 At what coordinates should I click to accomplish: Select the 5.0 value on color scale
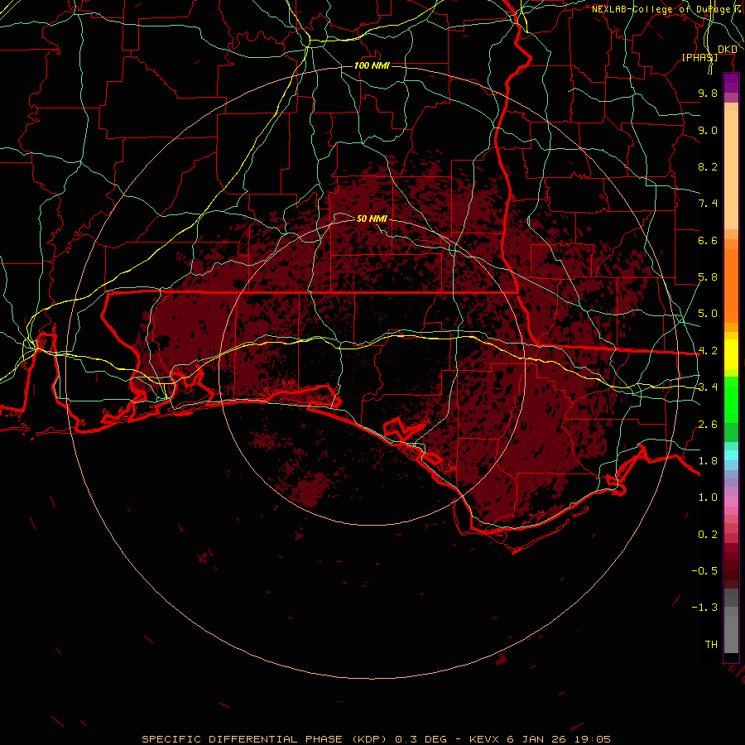[x=708, y=314]
